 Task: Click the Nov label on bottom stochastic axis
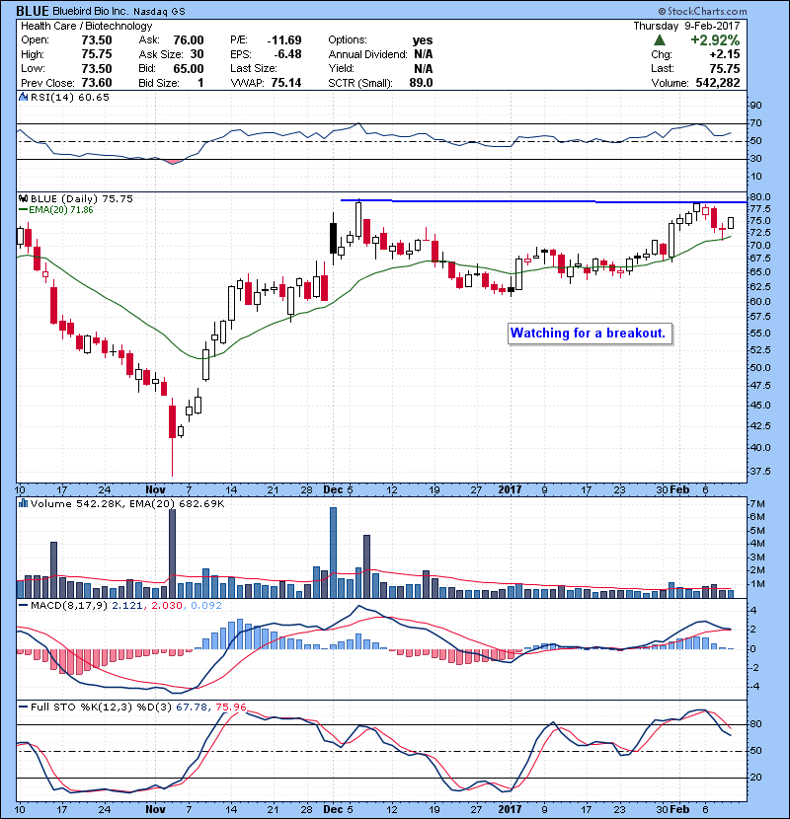point(155,809)
